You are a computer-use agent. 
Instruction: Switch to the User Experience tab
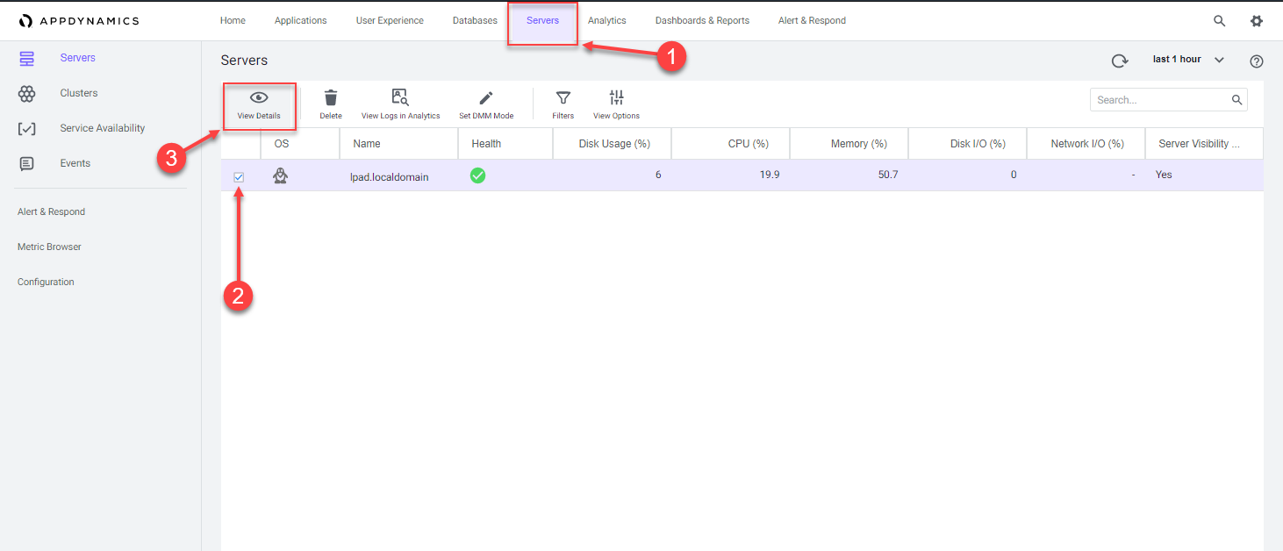tap(390, 20)
